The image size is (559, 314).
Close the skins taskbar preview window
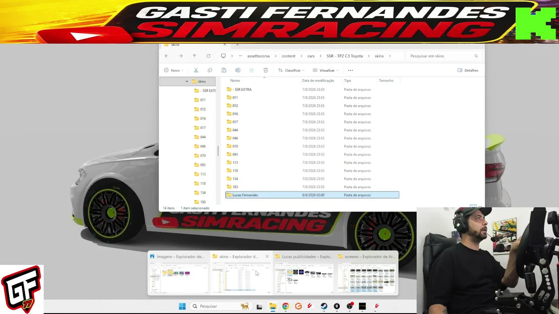[267, 256]
